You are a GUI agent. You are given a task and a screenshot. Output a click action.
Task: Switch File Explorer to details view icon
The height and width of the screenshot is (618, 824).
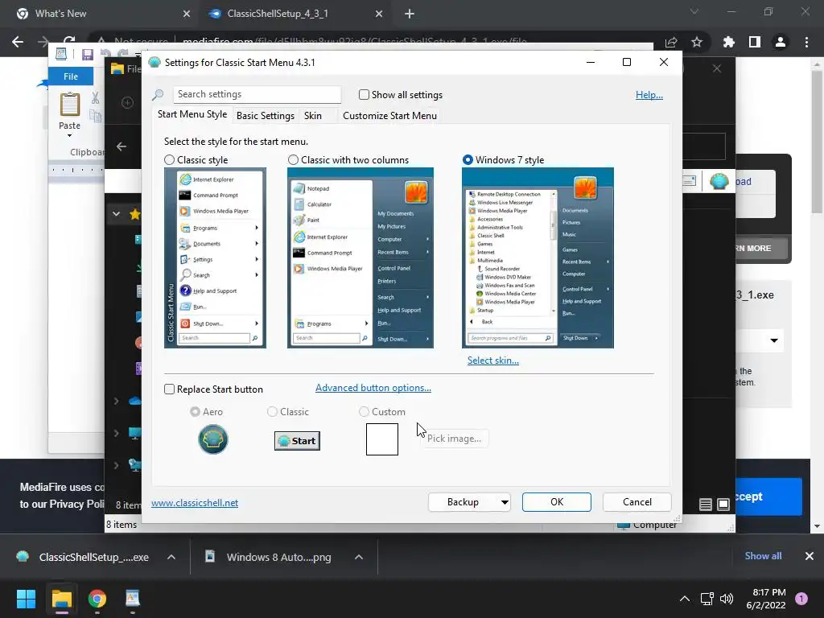click(x=705, y=505)
